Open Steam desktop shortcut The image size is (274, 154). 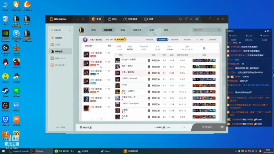point(5,92)
